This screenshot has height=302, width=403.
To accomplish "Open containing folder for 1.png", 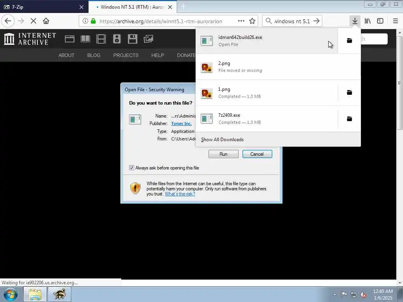I will tap(349, 92).
